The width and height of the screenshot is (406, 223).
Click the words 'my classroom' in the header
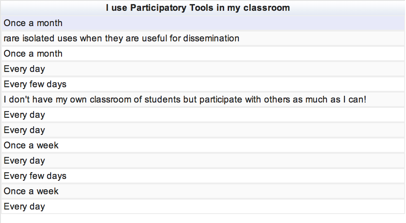pos(263,8)
